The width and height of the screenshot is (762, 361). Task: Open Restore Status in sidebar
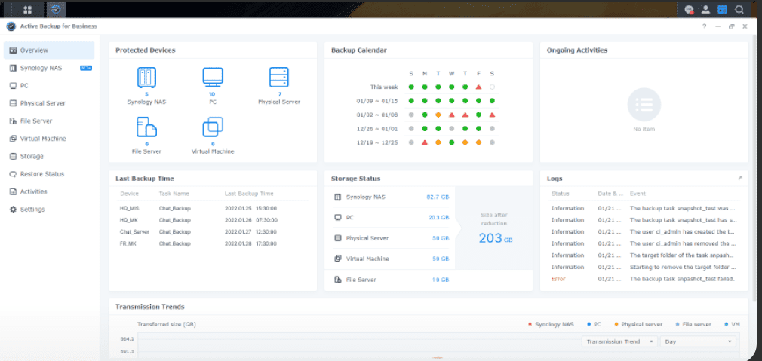coord(49,173)
